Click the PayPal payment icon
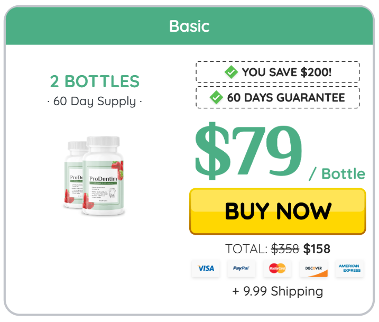 (241, 269)
